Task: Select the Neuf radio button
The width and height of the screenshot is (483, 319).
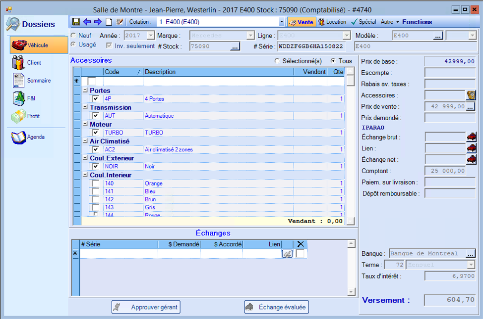Action: coord(74,36)
